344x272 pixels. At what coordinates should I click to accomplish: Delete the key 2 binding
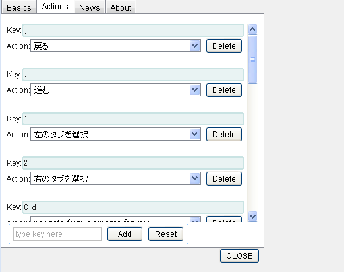tap(224, 179)
